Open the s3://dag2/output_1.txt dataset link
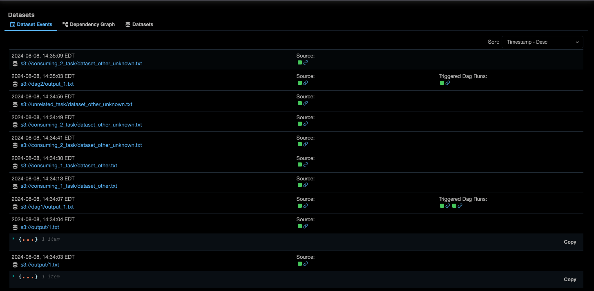Screen dimensions: 594x291 tap(47, 84)
